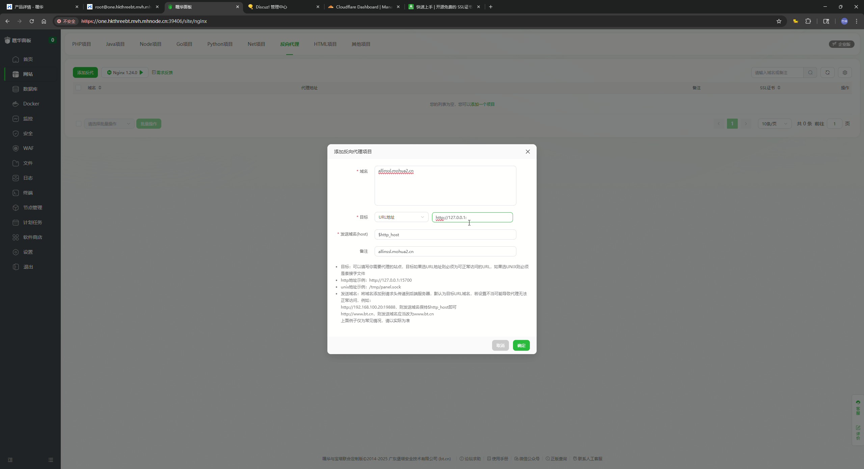Collapse sidebar with bottom-left menu icon
The image size is (864, 469).
tap(10, 460)
